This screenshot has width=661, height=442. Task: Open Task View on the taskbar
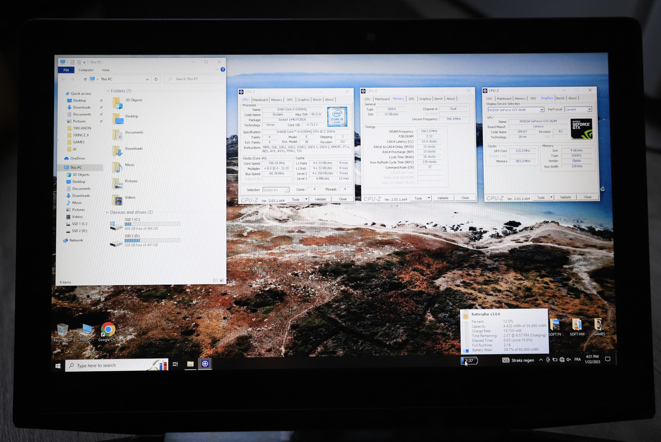pos(176,364)
